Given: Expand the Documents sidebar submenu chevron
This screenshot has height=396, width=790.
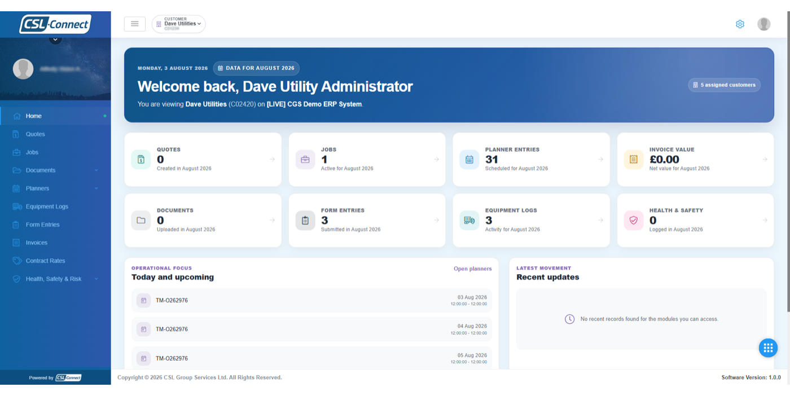Looking at the screenshot, I should click(96, 170).
